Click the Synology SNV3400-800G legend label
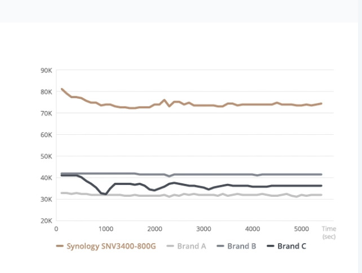The width and height of the screenshot is (362, 273). coord(112,246)
